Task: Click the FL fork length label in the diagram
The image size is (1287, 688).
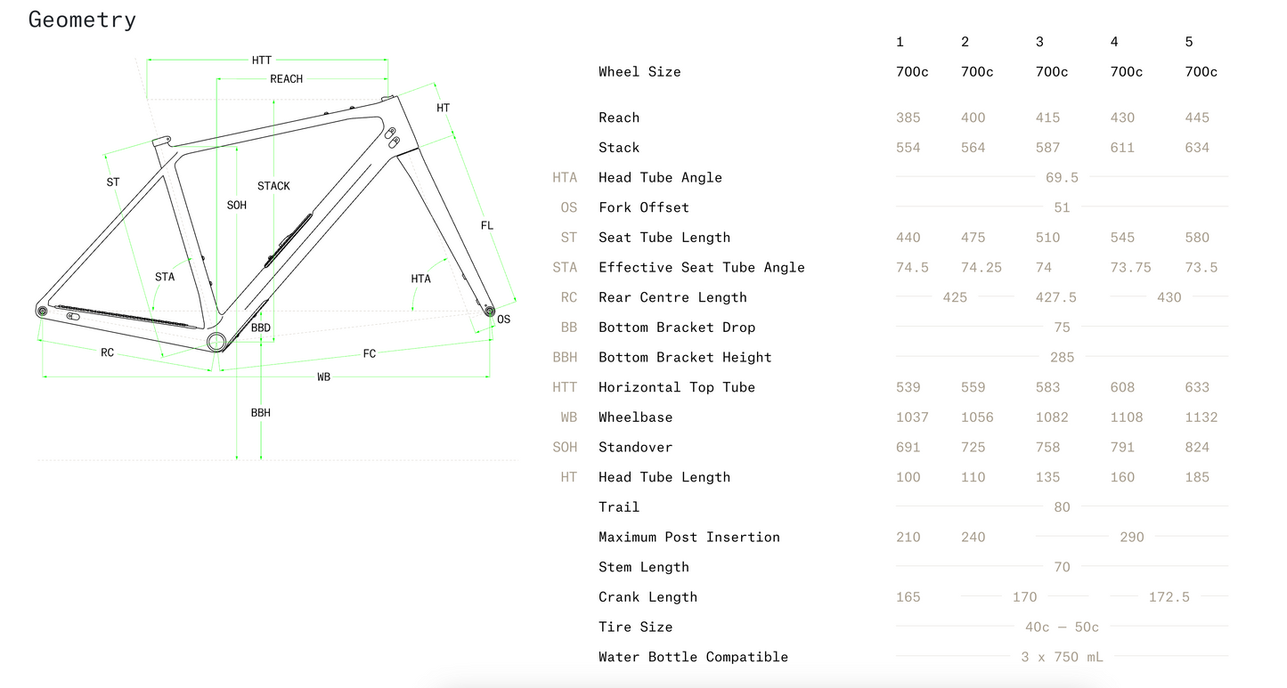Action: [486, 226]
